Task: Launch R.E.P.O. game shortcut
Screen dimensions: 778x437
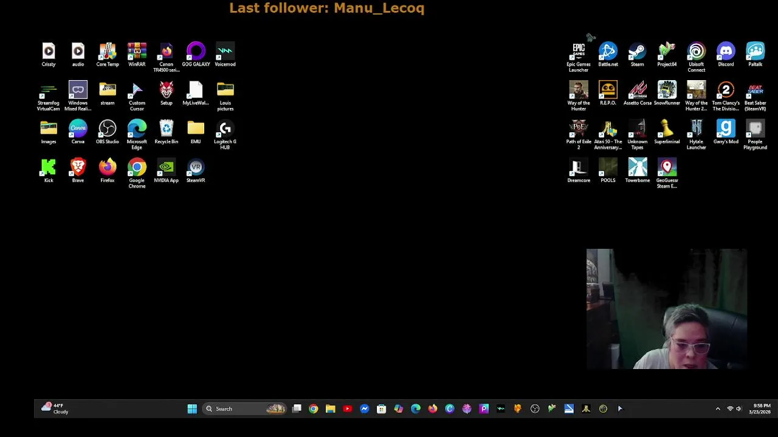Action: 608,93
